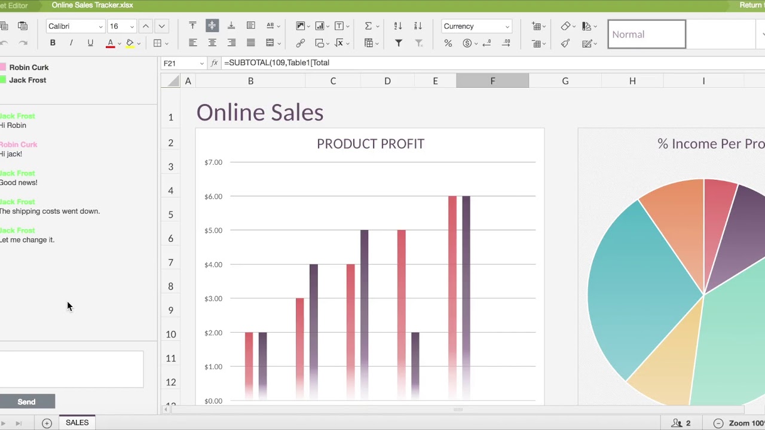Apply percent style

(448, 43)
